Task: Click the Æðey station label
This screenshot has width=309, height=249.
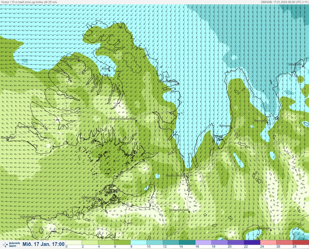Action: (105, 68)
